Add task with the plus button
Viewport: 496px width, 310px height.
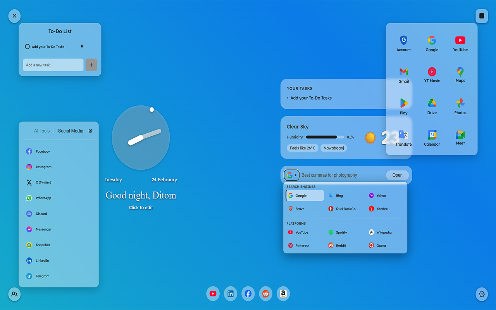[91, 65]
